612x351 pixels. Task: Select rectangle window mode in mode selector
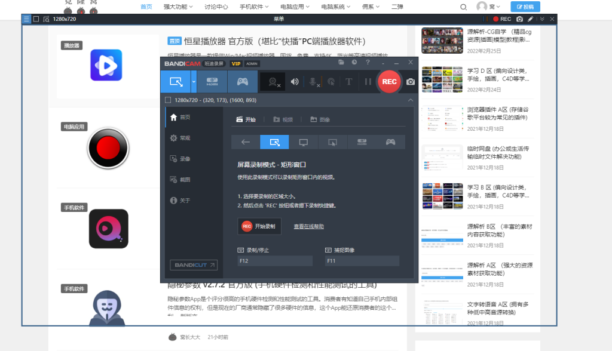click(274, 142)
